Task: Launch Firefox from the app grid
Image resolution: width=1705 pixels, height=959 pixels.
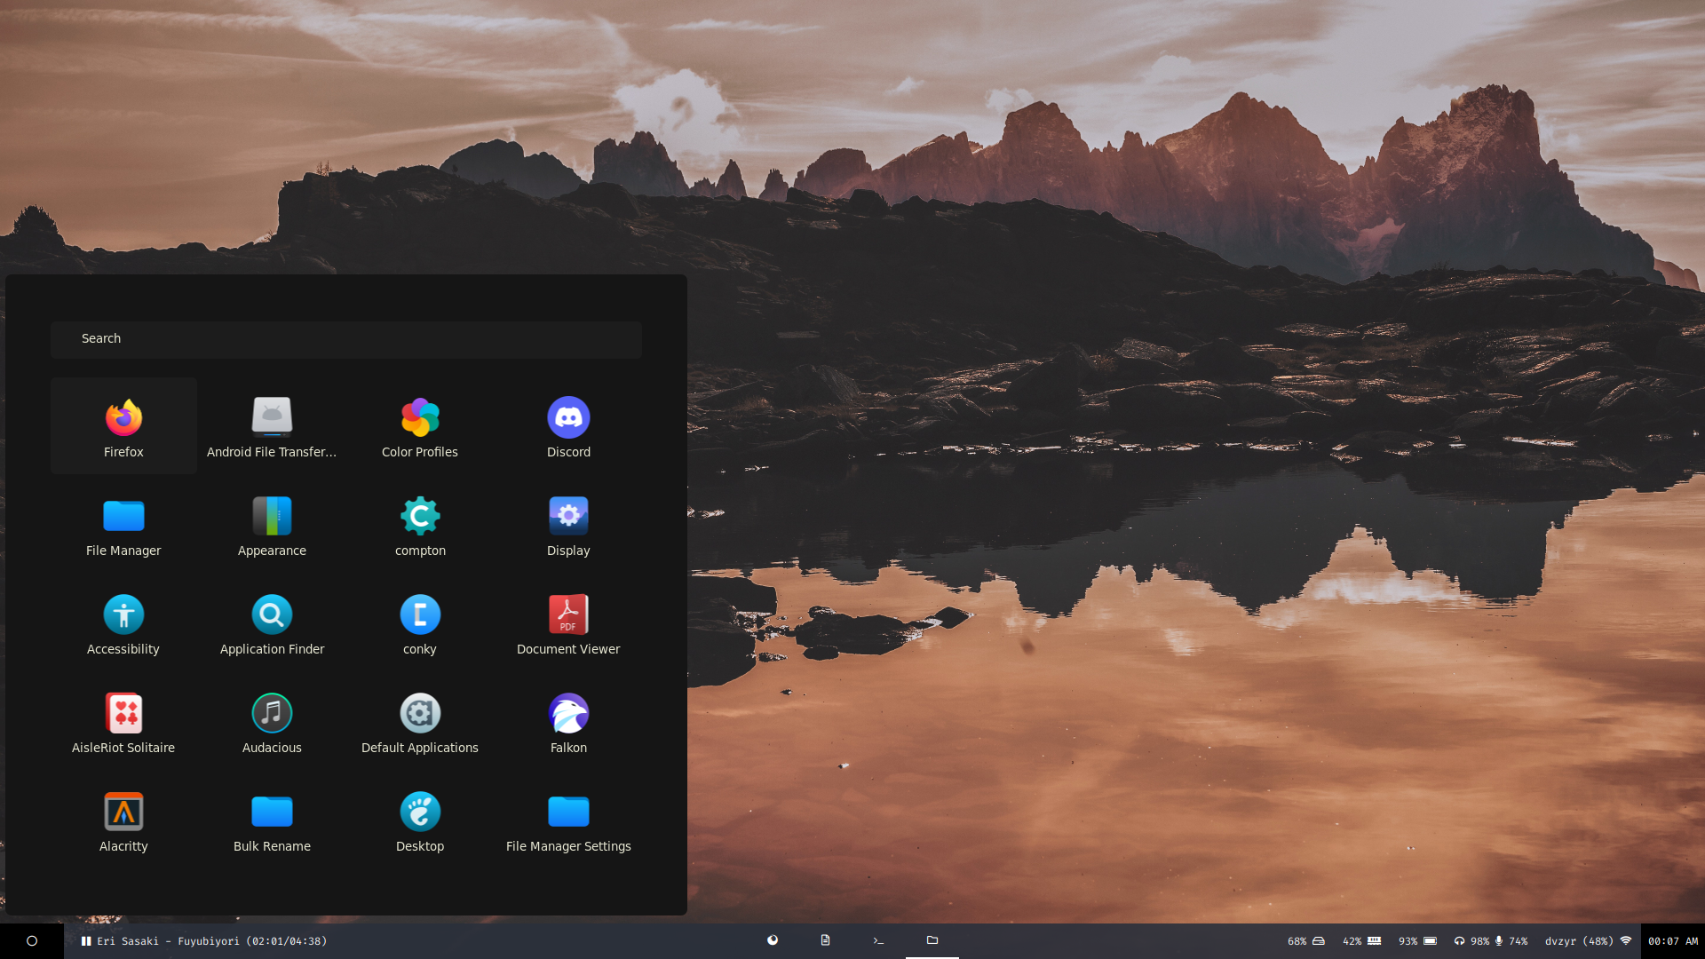Action: click(123, 426)
